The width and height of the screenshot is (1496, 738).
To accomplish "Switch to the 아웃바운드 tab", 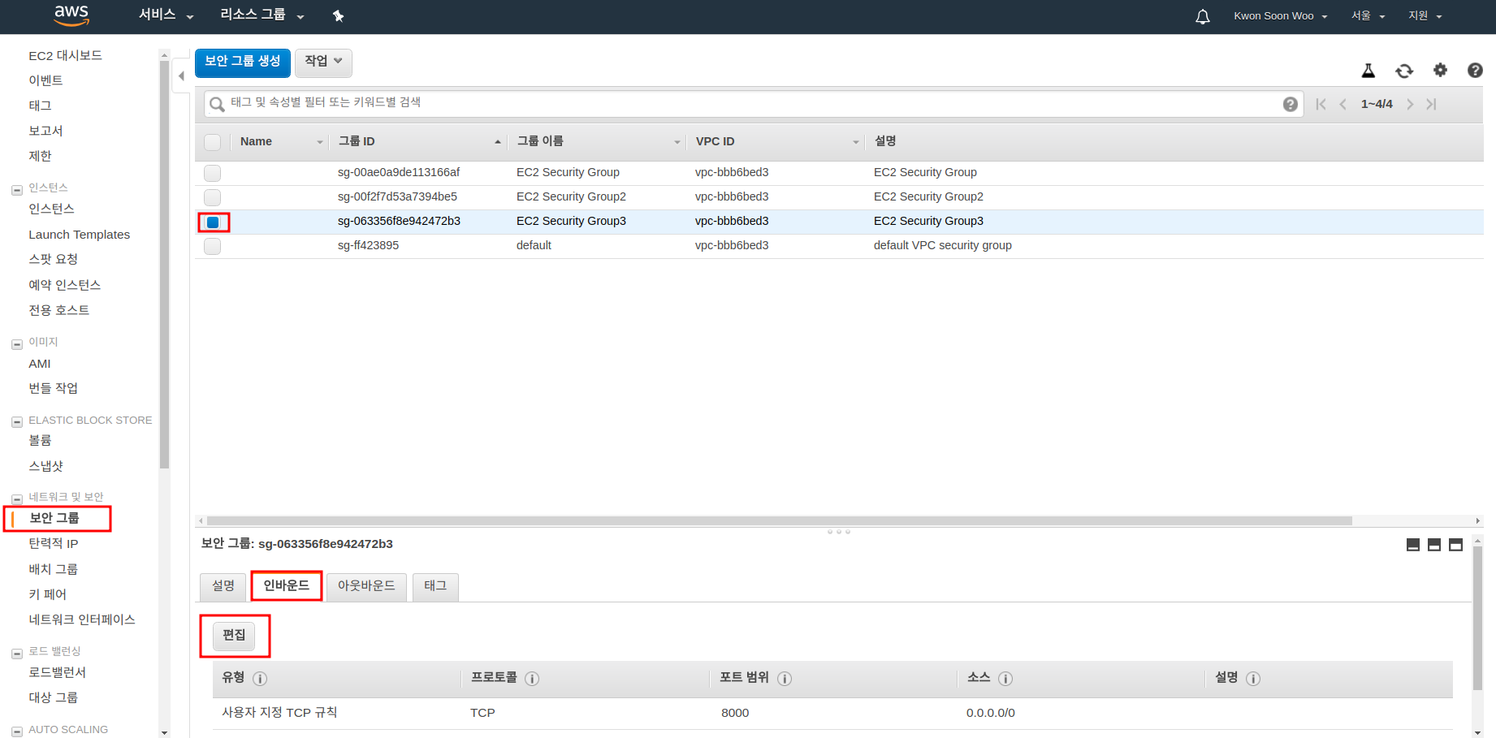I will [366, 587].
